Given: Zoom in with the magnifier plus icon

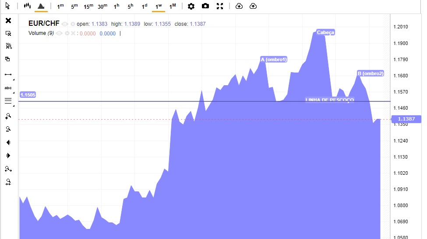Looking at the screenshot, I should (8, 116).
